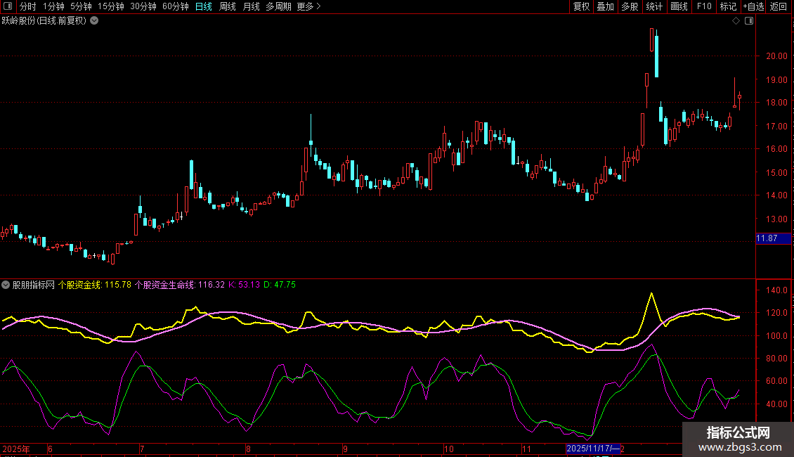Viewport: 794px width, 457px height.
Task: Click the K: 53.13 value
Action: (x=244, y=285)
